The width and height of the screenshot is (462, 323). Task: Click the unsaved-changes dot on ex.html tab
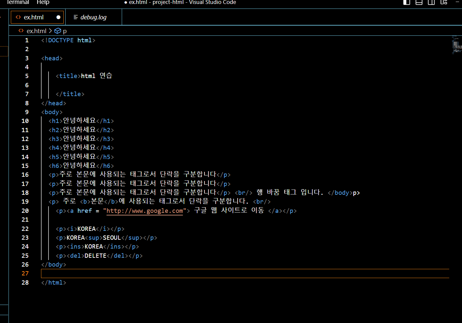coord(58,17)
